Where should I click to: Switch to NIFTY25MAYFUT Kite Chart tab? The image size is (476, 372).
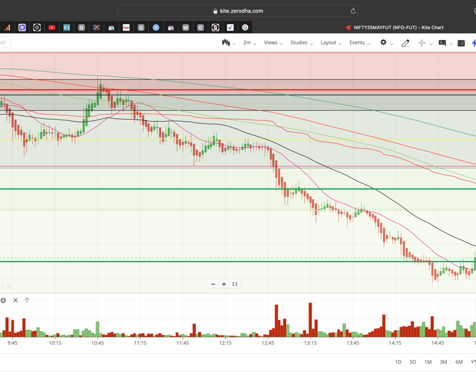(395, 28)
